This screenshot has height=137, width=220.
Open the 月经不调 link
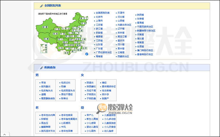(91, 91)
